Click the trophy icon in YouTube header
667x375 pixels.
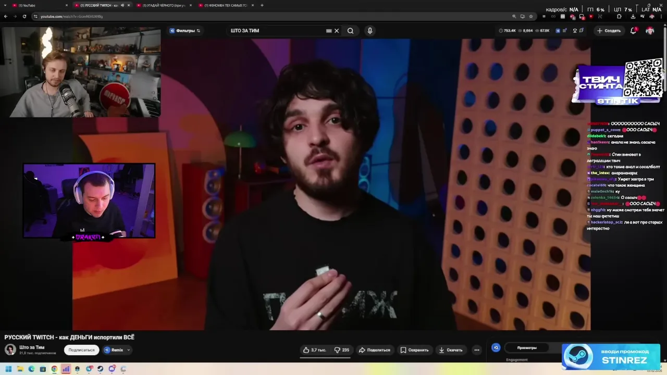575,31
